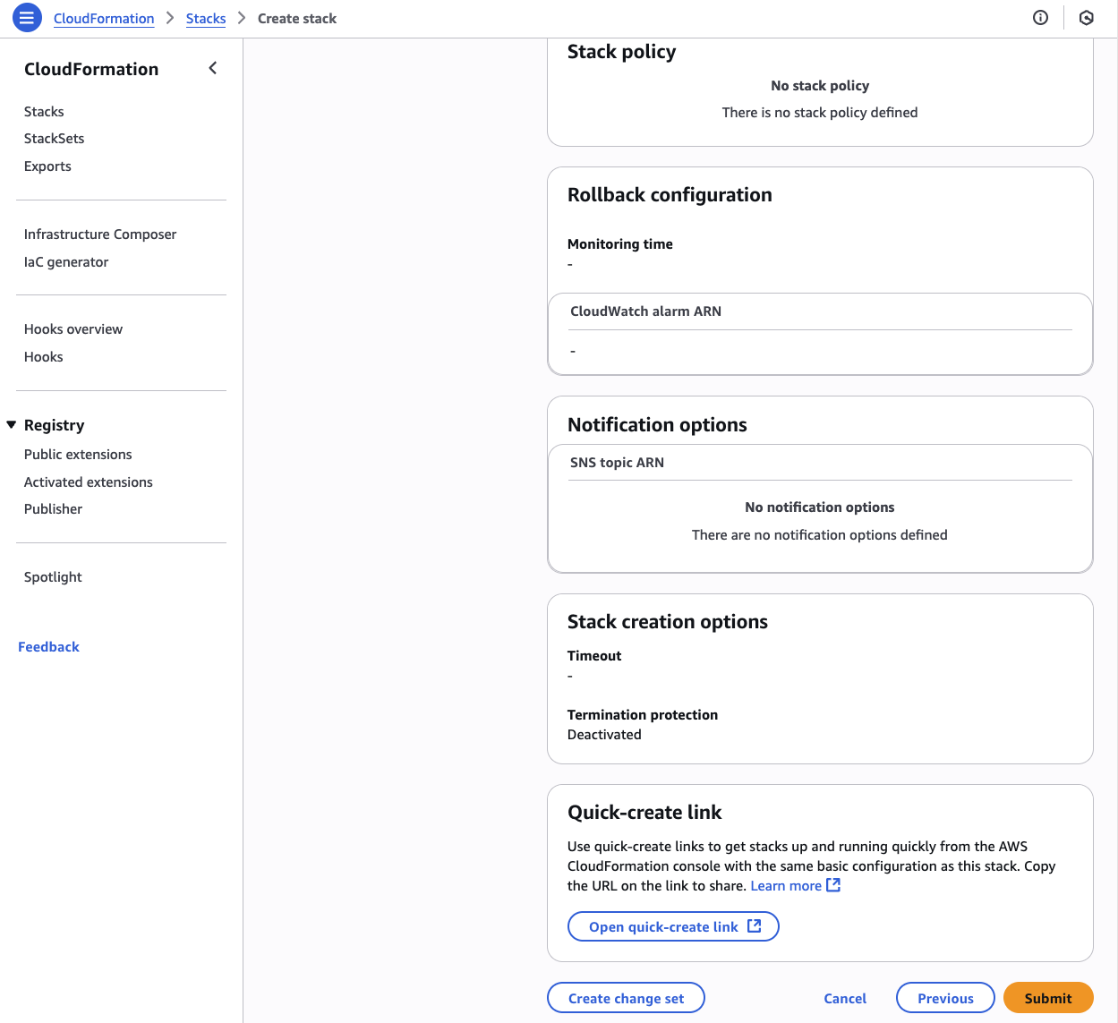Open Publisher in the sidebar
This screenshot has height=1023, width=1118.
click(53, 509)
